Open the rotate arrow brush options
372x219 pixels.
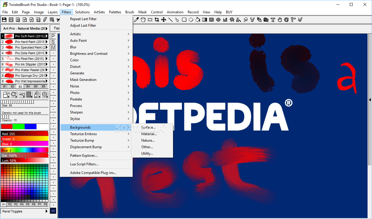point(14,95)
